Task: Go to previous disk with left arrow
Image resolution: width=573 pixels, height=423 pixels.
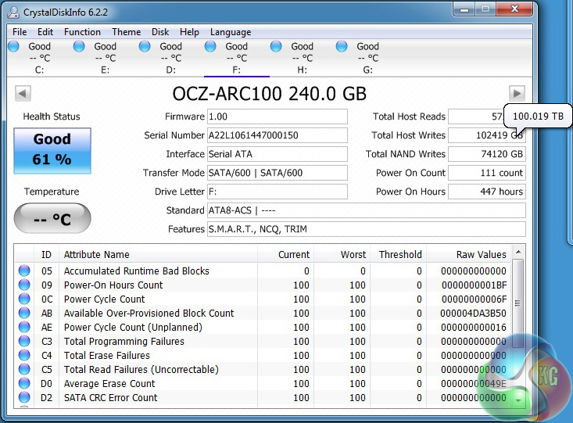Action: point(23,93)
